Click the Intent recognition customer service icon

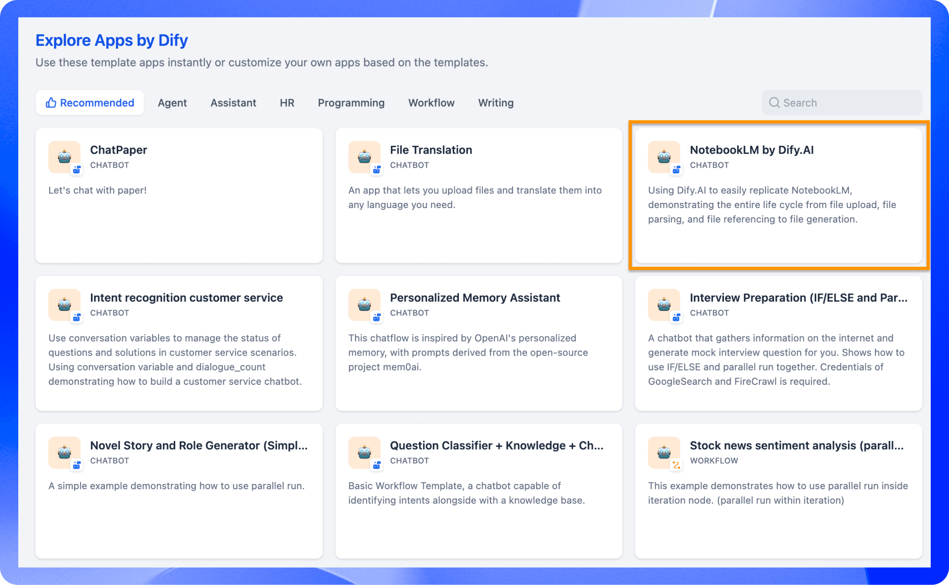64,305
